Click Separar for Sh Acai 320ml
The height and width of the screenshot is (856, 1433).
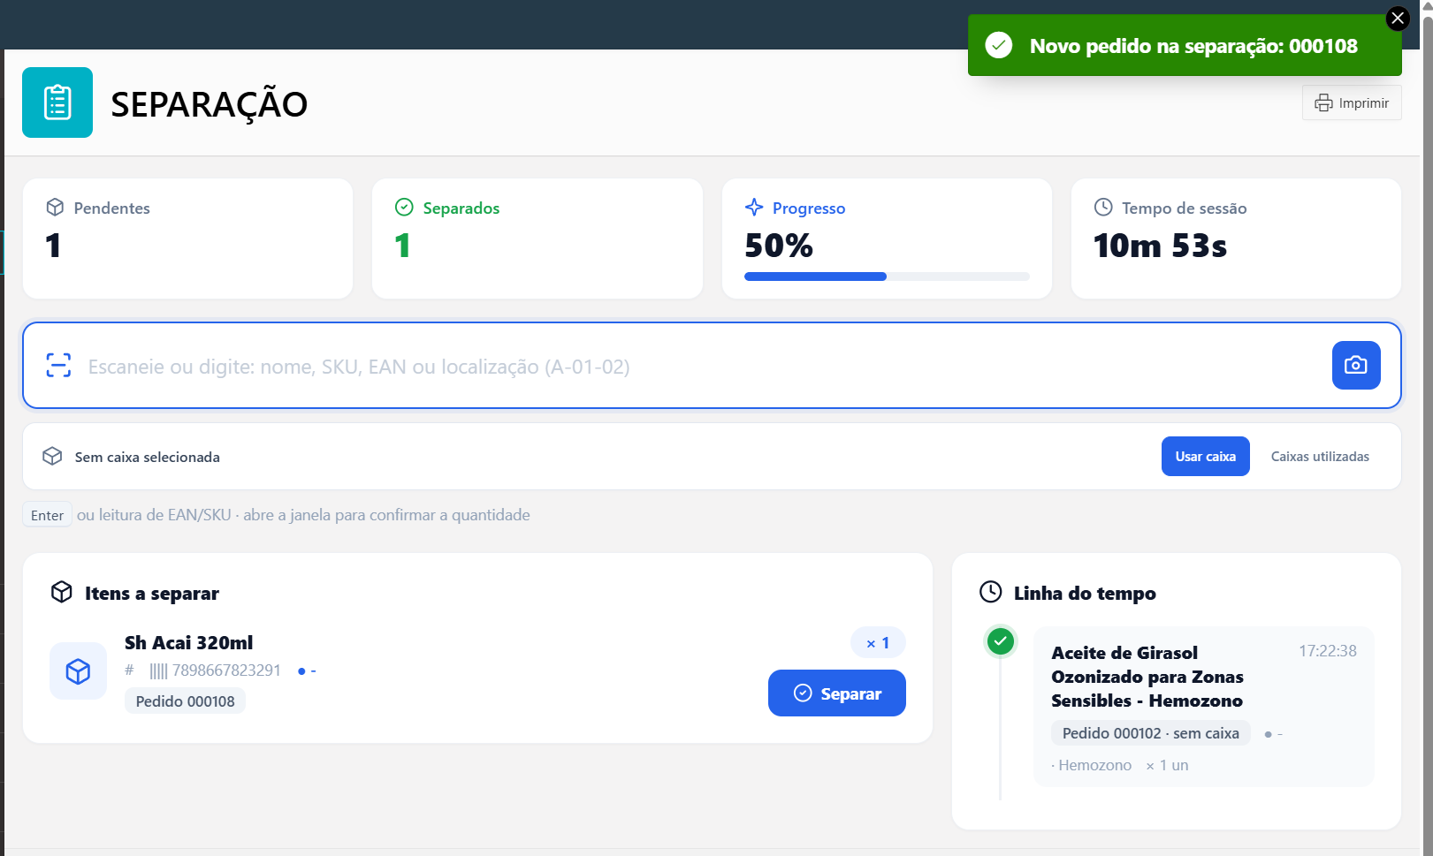pyautogui.click(x=836, y=693)
